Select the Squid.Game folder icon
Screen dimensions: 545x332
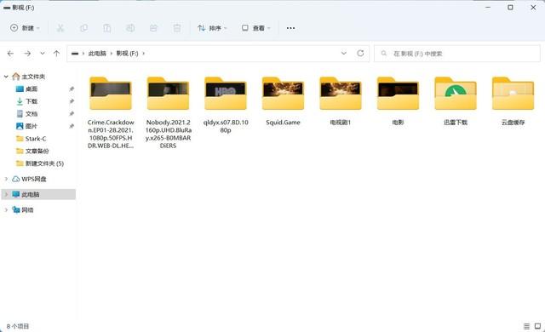pos(283,94)
